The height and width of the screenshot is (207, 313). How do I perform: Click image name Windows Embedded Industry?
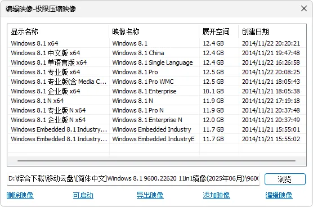[151, 129]
